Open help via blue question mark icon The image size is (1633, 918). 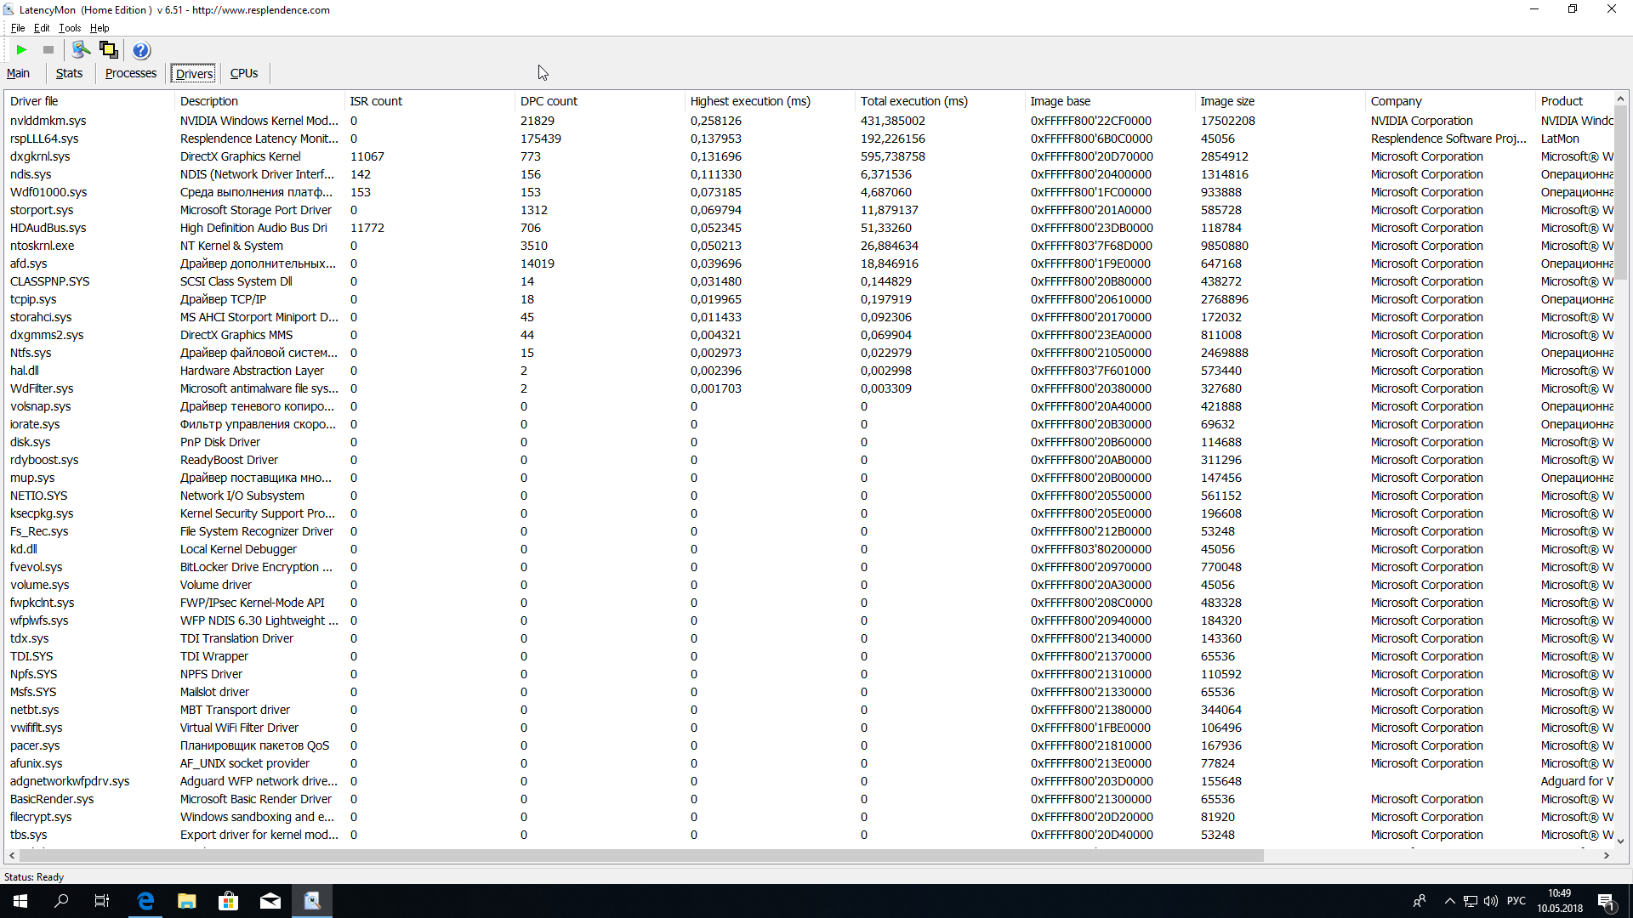click(x=141, y=50)
